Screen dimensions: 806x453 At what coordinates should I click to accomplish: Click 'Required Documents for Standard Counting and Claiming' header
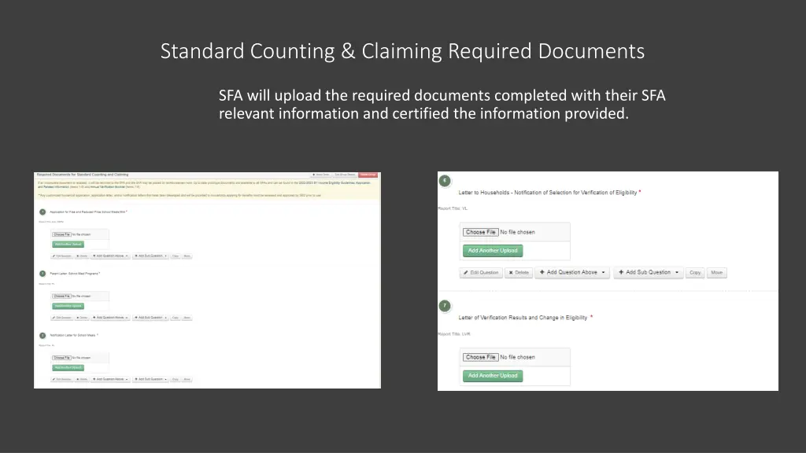tap(82, 175)
